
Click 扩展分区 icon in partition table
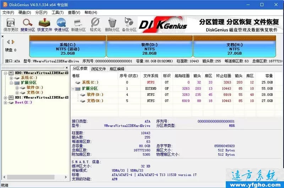pos(78,89)
